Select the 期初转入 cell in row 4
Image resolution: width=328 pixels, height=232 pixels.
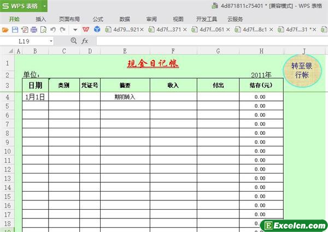tap(125, 97)
